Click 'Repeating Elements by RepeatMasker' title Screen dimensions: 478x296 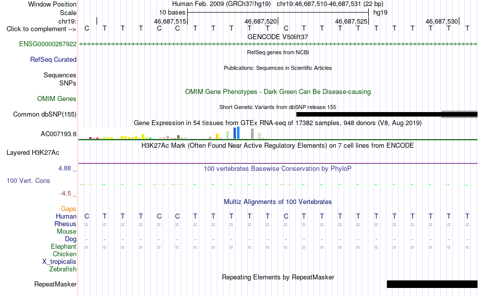tap(278, 277)
